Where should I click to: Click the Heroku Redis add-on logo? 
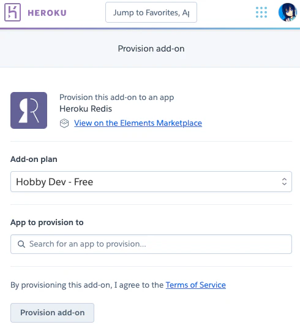point(29,110)
